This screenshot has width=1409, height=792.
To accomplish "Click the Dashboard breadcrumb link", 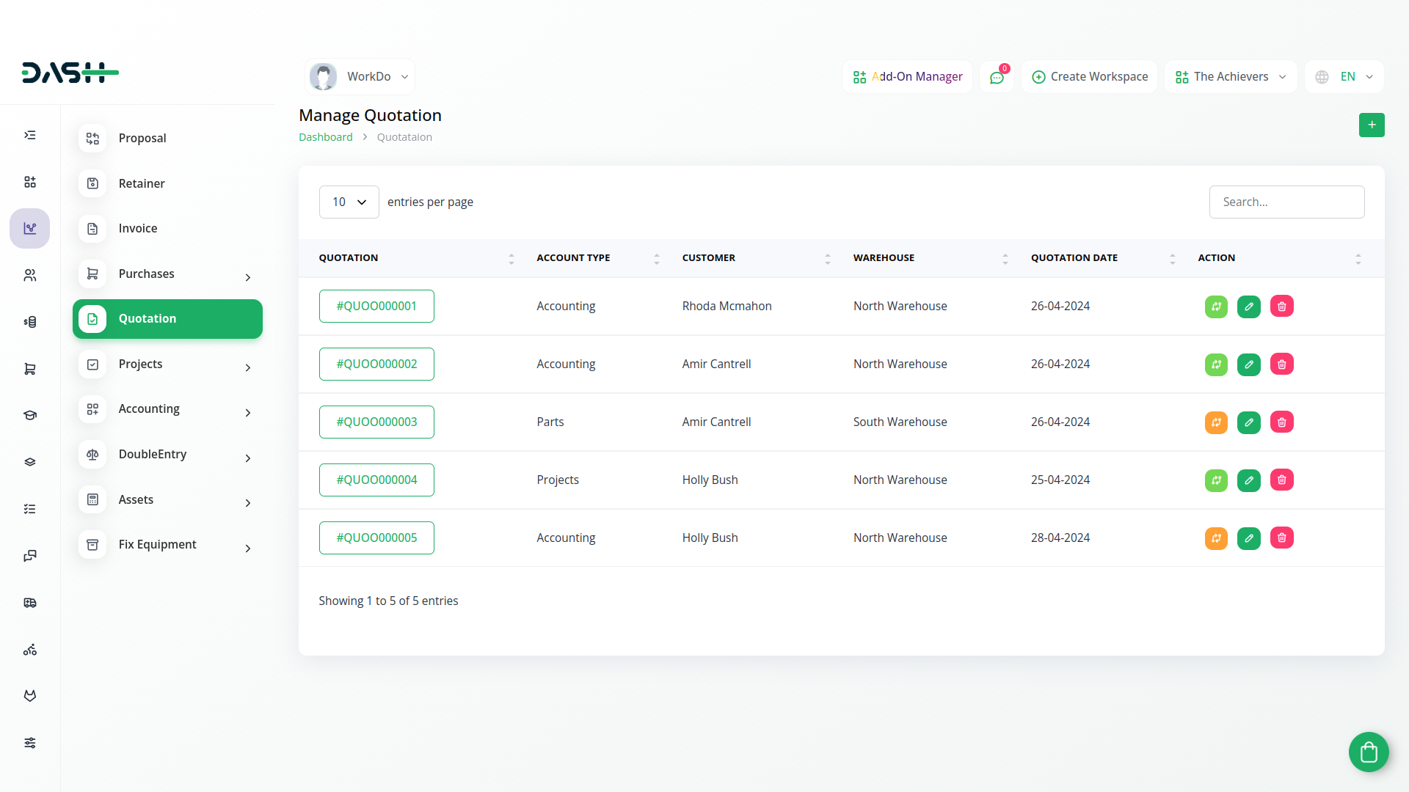I will tap(325, 137).
